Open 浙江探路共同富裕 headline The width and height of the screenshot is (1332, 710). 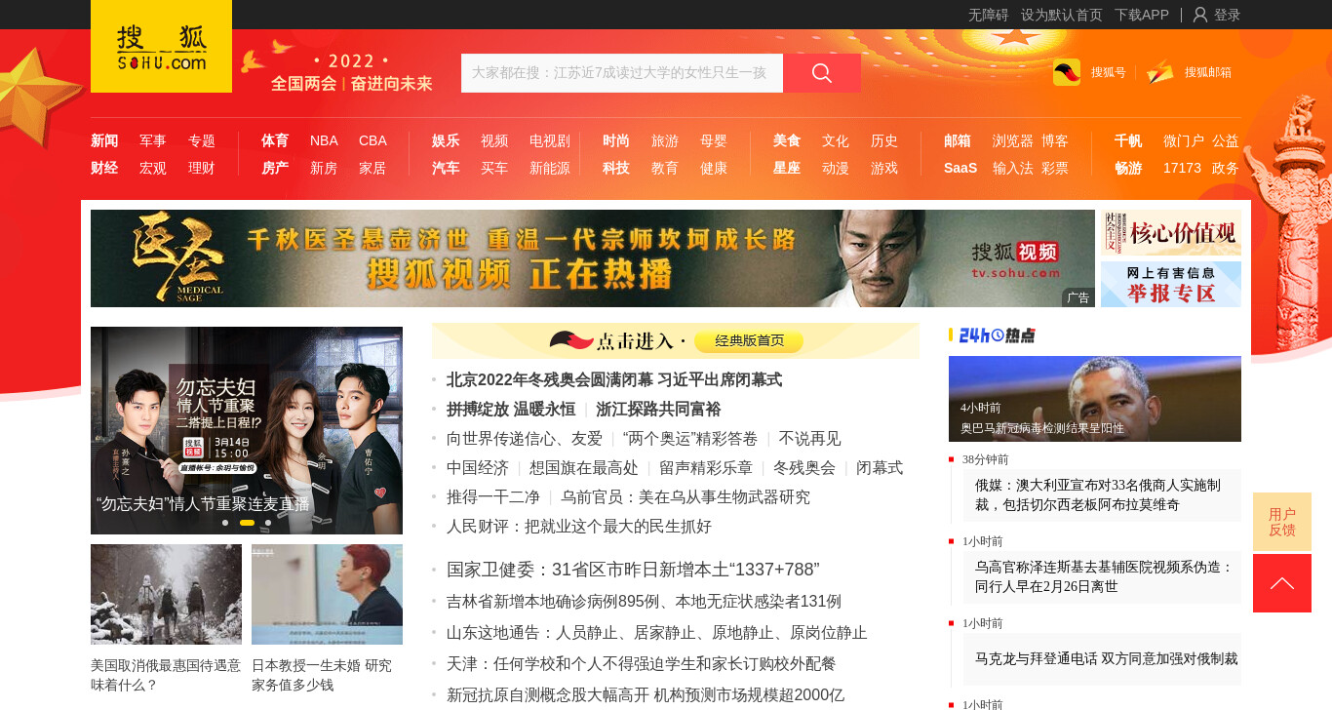click(658, 409)
